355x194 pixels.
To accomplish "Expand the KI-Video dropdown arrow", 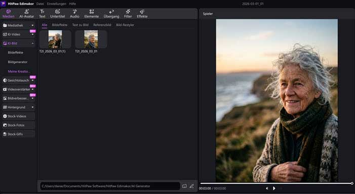I will [x=32, y=34].
